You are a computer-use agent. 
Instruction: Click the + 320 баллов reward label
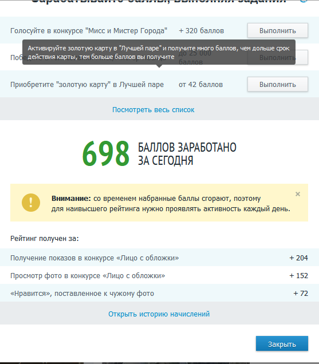[201, 31]
